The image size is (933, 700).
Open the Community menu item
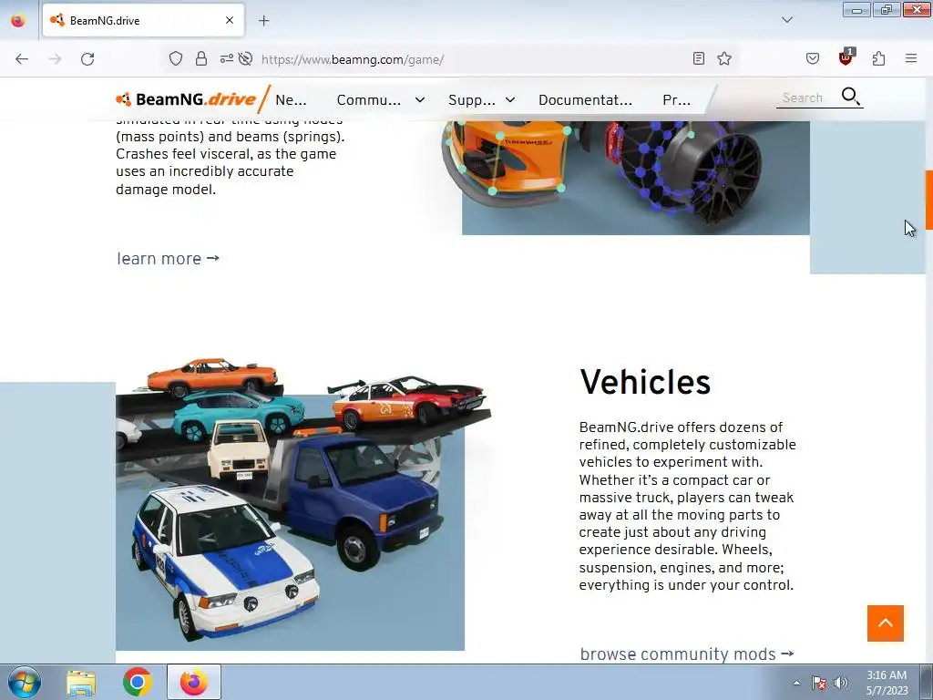click(369, 100)
